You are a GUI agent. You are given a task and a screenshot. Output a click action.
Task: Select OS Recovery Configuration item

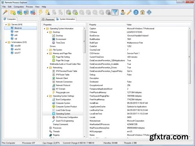click(x=67, y=117)
